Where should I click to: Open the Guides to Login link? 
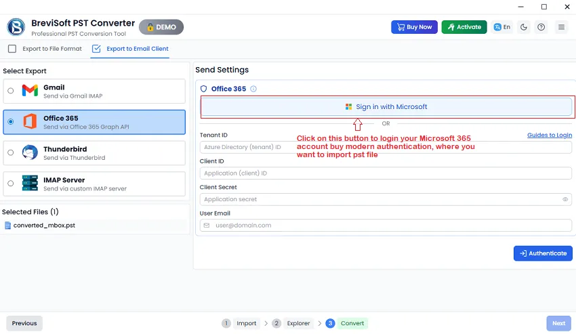[x=549, y=135]
